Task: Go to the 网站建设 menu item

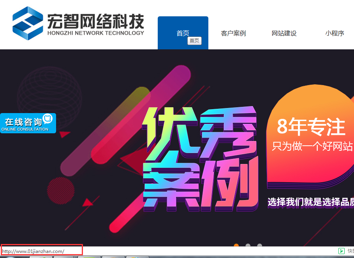Action: (x=284, y=33)
